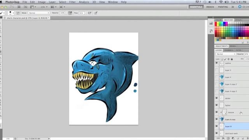Switch to the Channels tab
The width and height of the screenshot is (249, 140).
229,50
